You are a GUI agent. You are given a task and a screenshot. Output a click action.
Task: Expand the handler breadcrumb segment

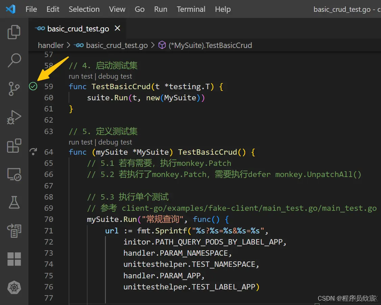[51, 45]
